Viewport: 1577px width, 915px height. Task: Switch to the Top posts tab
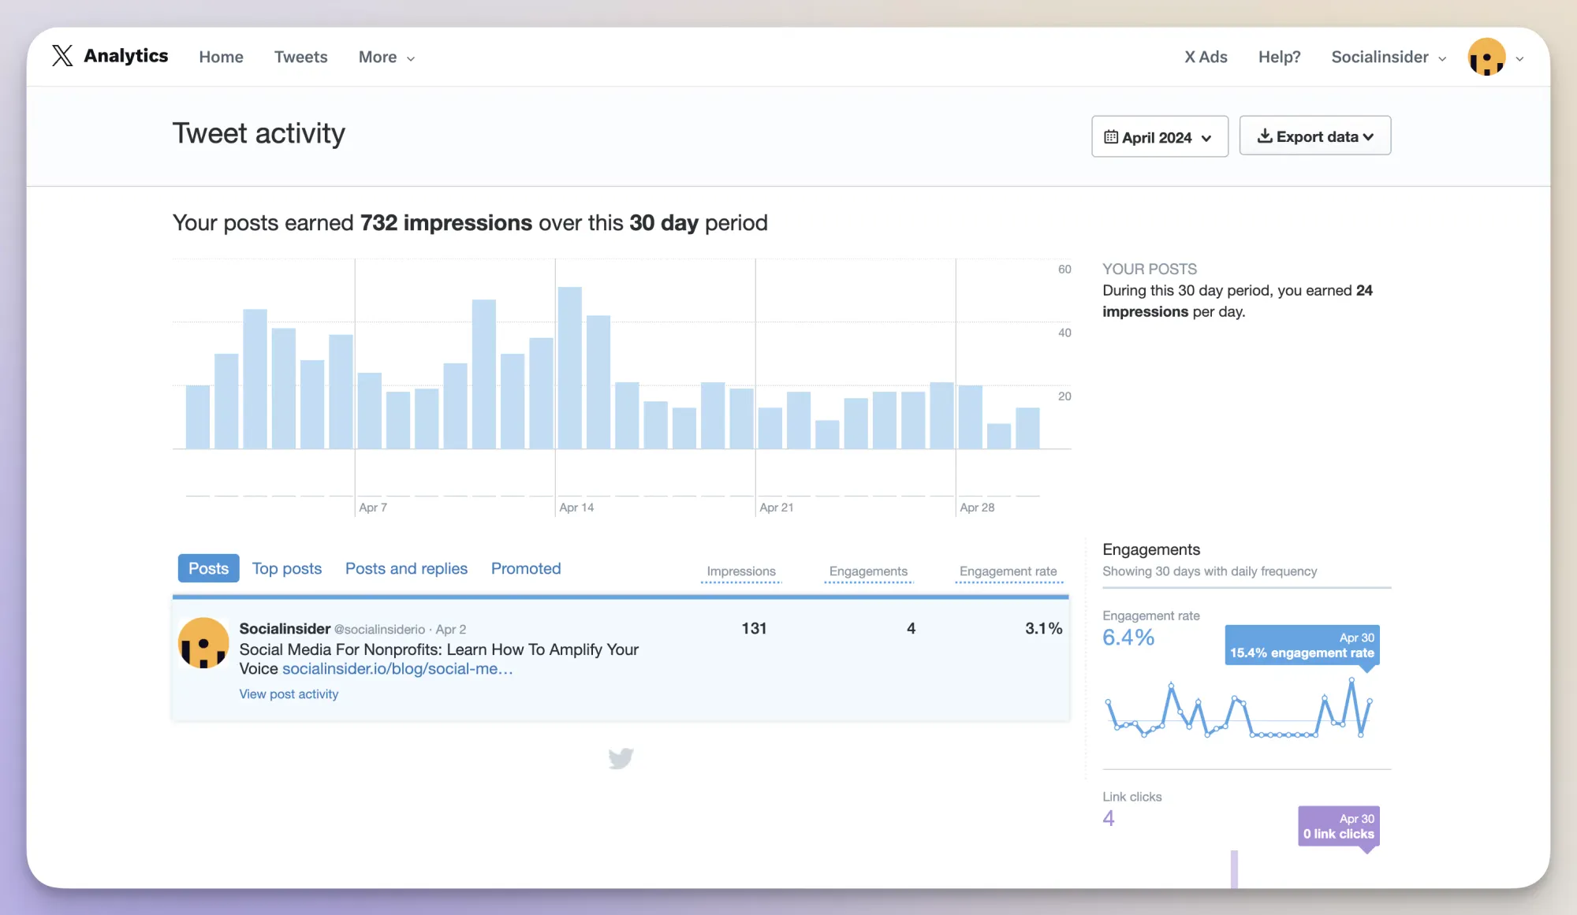(287, 568)
